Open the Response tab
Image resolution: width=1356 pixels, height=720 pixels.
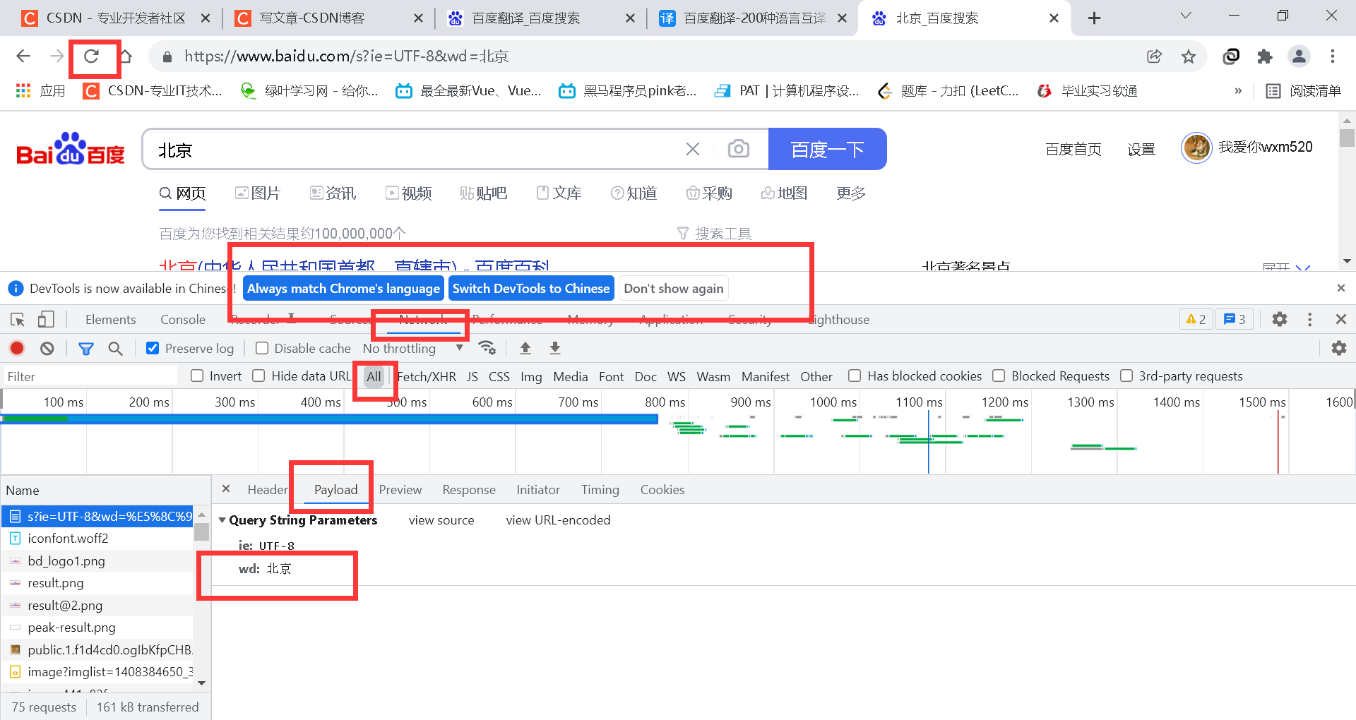[x=469, y=490]
